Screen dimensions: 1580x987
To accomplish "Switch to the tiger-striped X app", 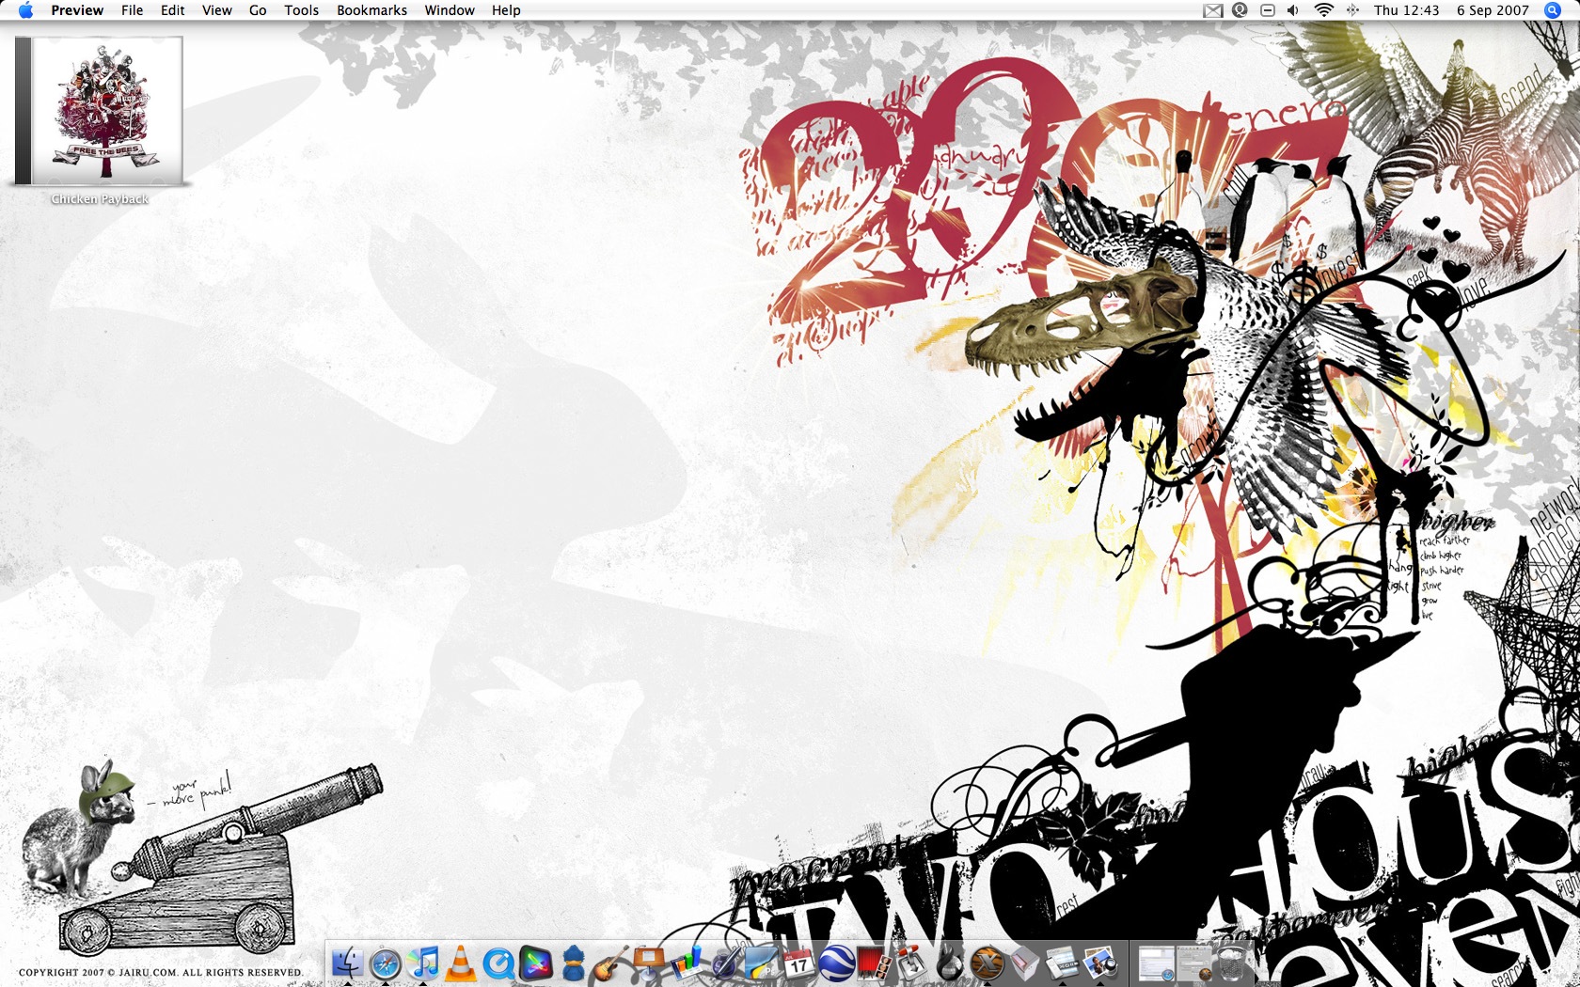I will [x=987, y=963].
